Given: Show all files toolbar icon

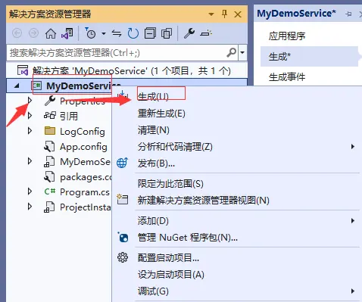Looking at the screenshot, I should (x=167, y=33).
